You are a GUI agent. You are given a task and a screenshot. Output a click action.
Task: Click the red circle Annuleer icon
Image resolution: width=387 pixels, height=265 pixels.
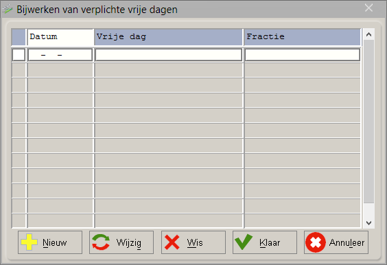coord(316,242)
